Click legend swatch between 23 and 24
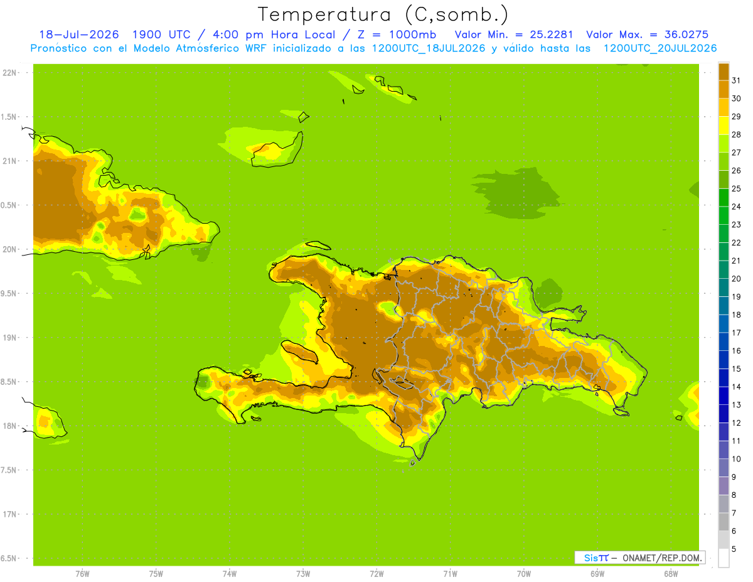The width and height of the screenshot is (753, 582). coord(724,215)
